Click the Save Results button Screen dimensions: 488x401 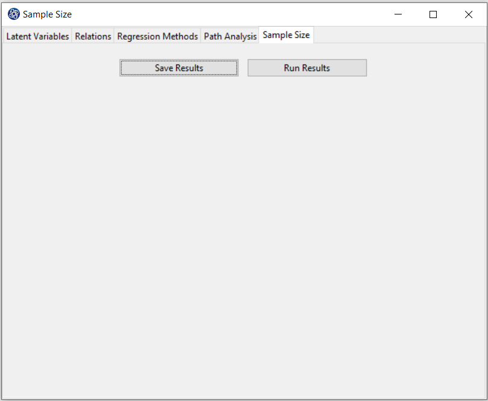(179, 68)
